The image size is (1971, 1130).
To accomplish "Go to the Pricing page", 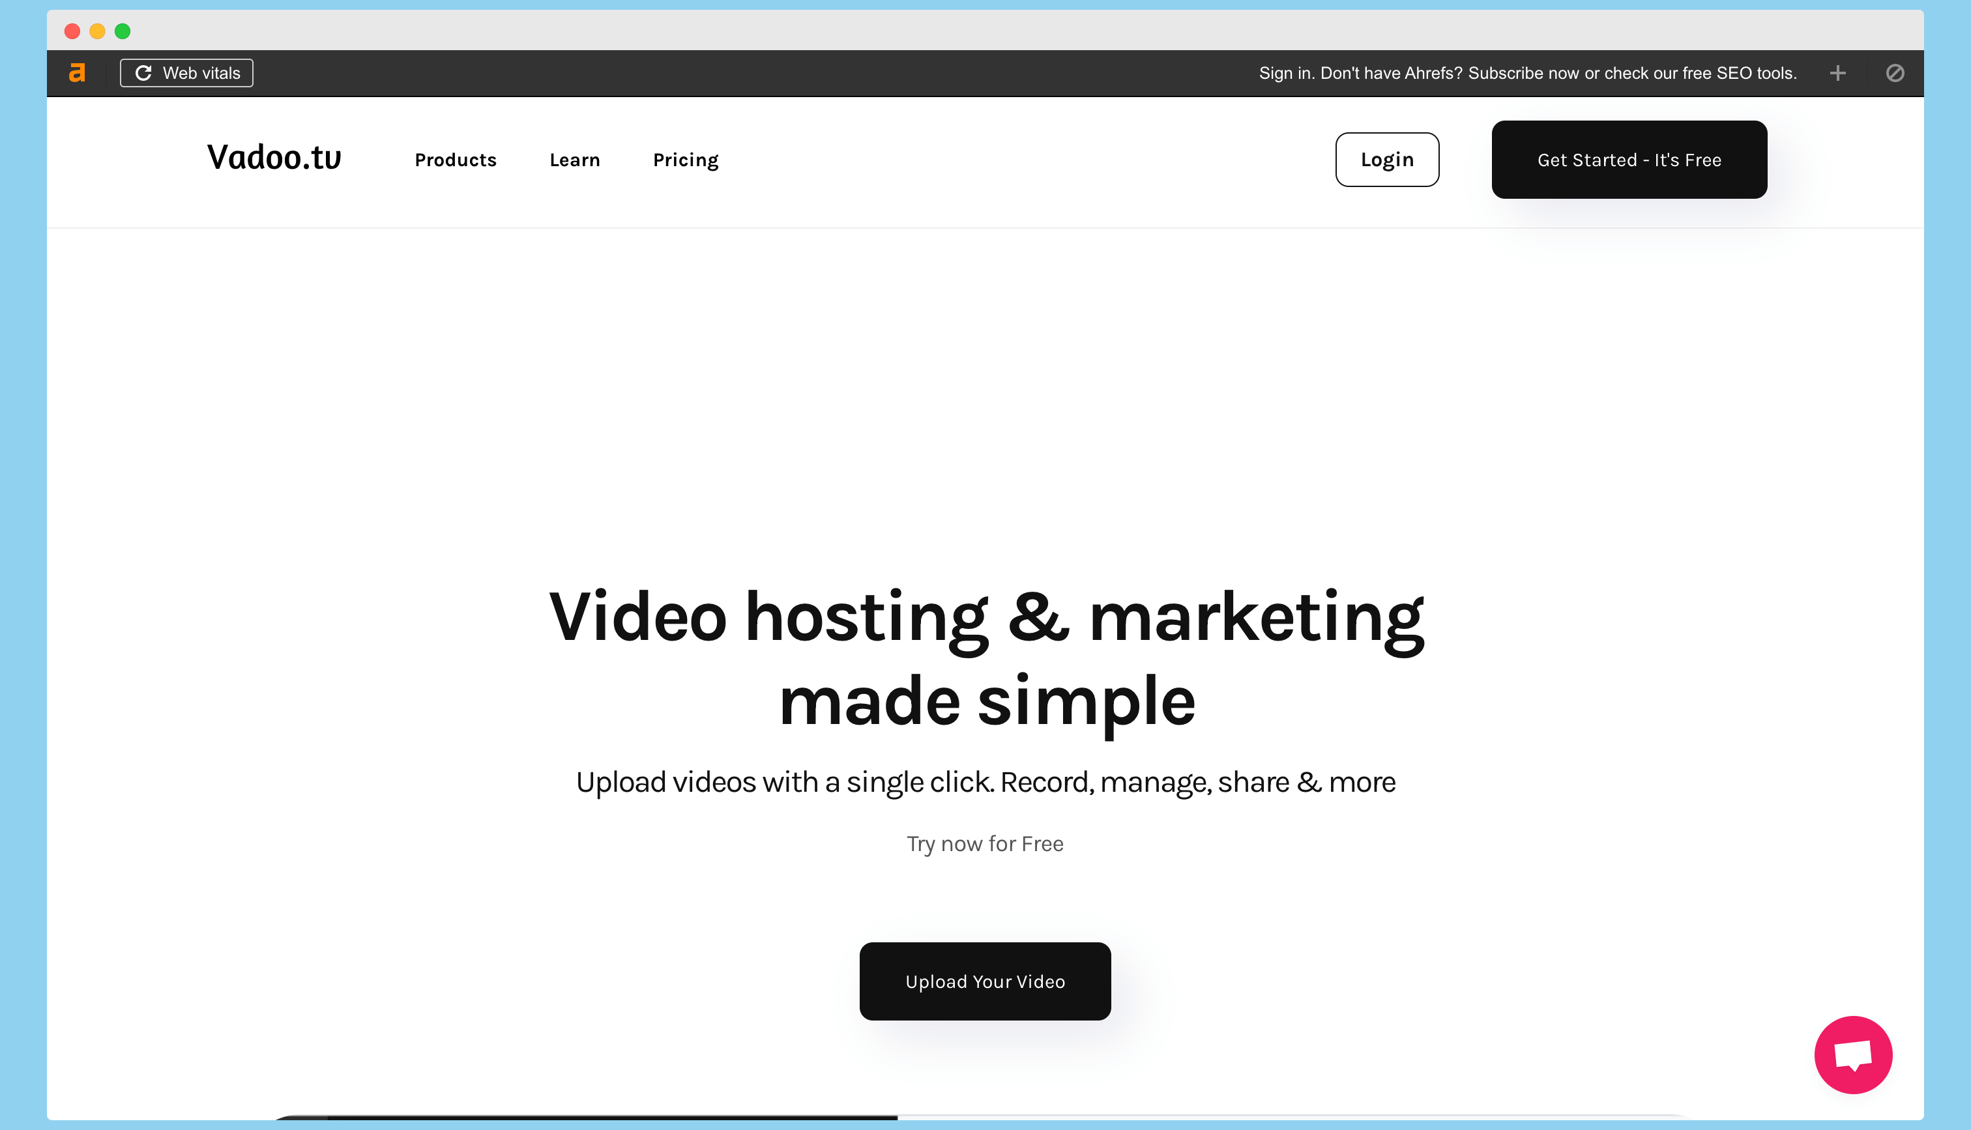I will point(686,160).
